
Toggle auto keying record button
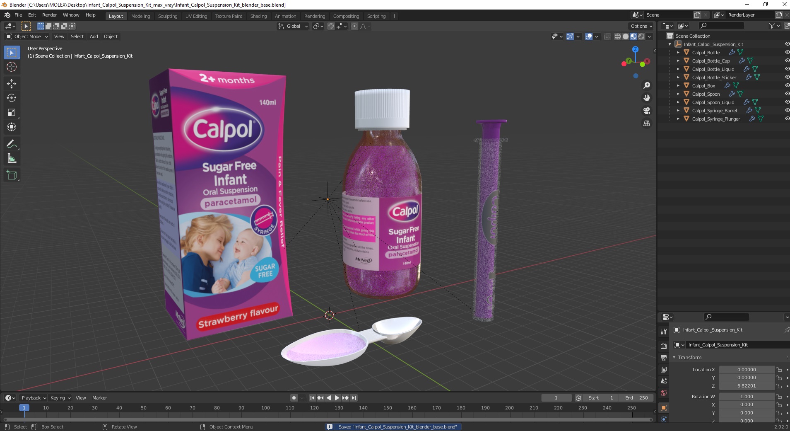click(294, 398)
